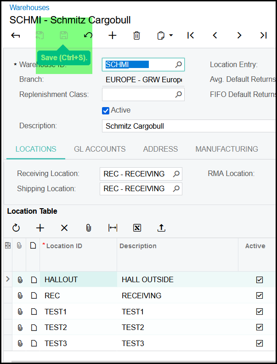This screenshot has height=364, width=277.
Task: Toggle Active checkbox for HALLOUT row
Action: (260, 280)
